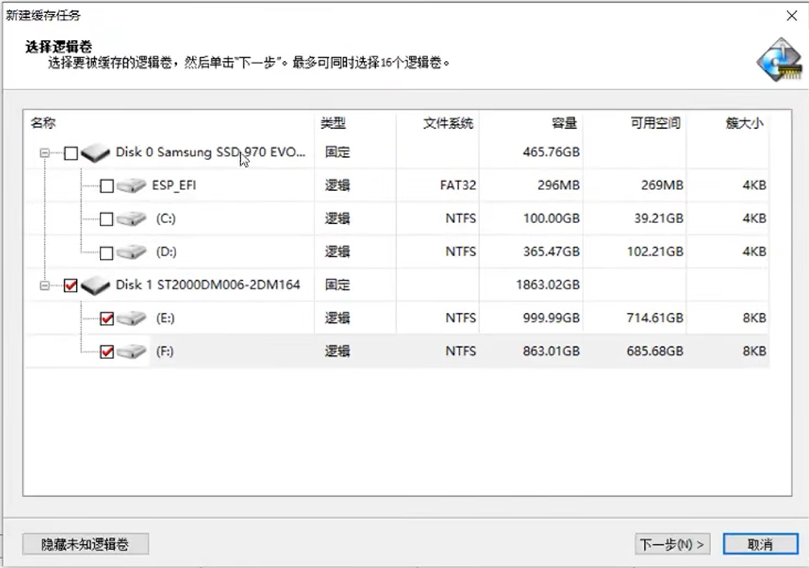Click the drive icon next to ESP_EFI volume
Viewport: 809px width, 568px height.
pyautogui.click(x=132, y=186)
